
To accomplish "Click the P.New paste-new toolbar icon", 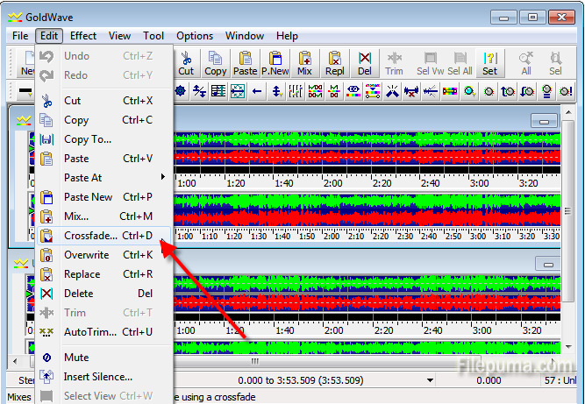I will coord(275,62).
